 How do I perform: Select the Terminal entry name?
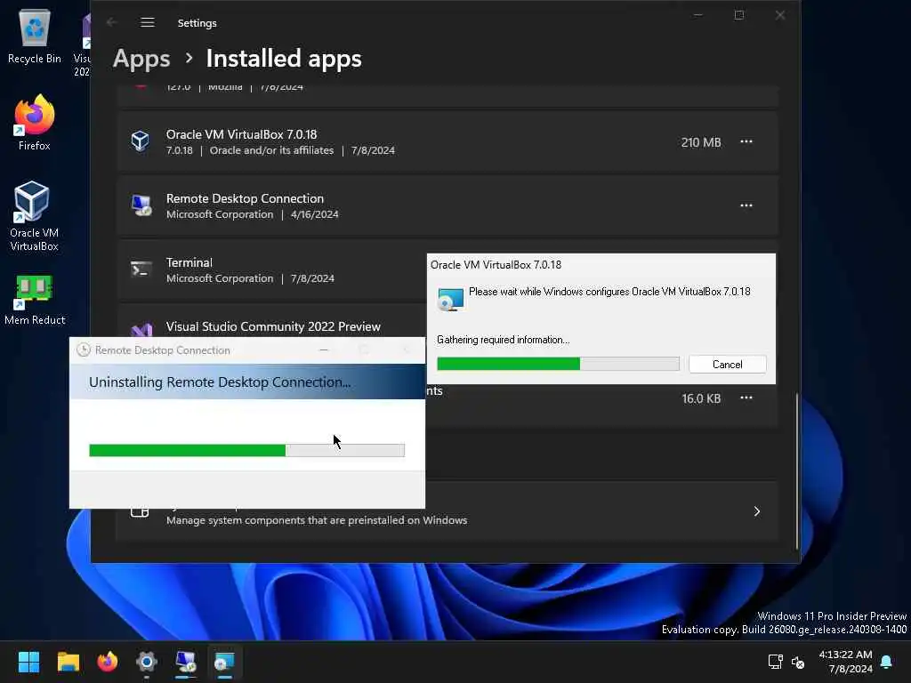tap(189, 262)
